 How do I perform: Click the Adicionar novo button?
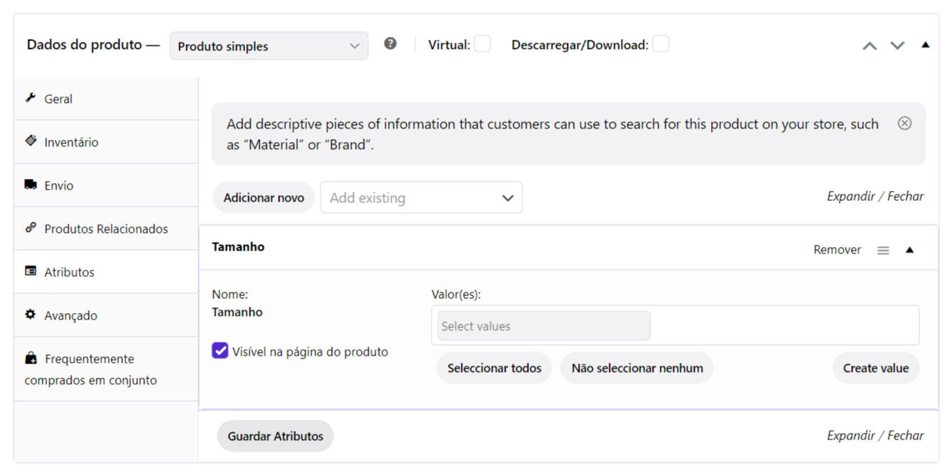(x=264, y=197)
